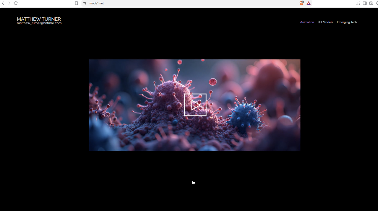This screenshot has width=378, height=211.
Task: Open the Animation page
Action: (x=307, y=22)
